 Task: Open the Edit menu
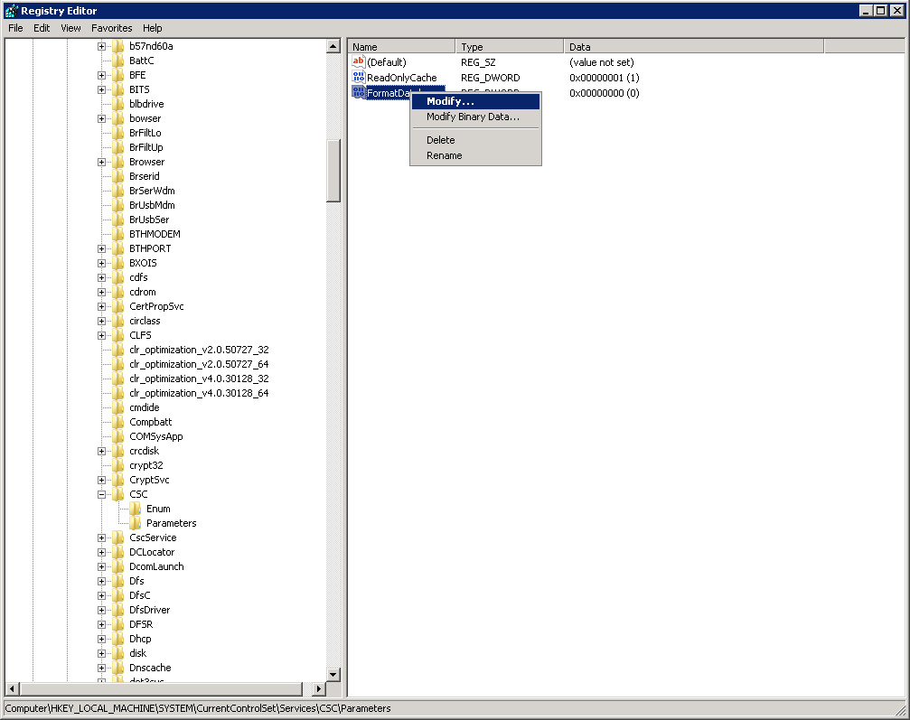click(42, 28)
